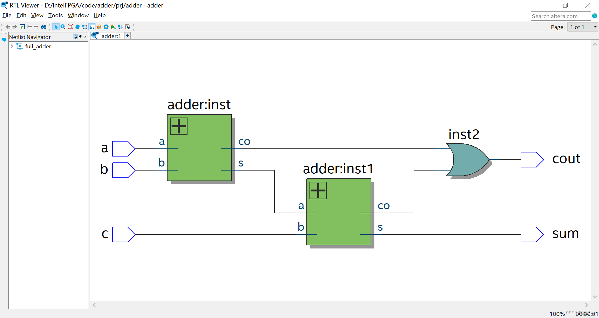Select input pin b
Screen dimensions: 599x318
(124, 170)
